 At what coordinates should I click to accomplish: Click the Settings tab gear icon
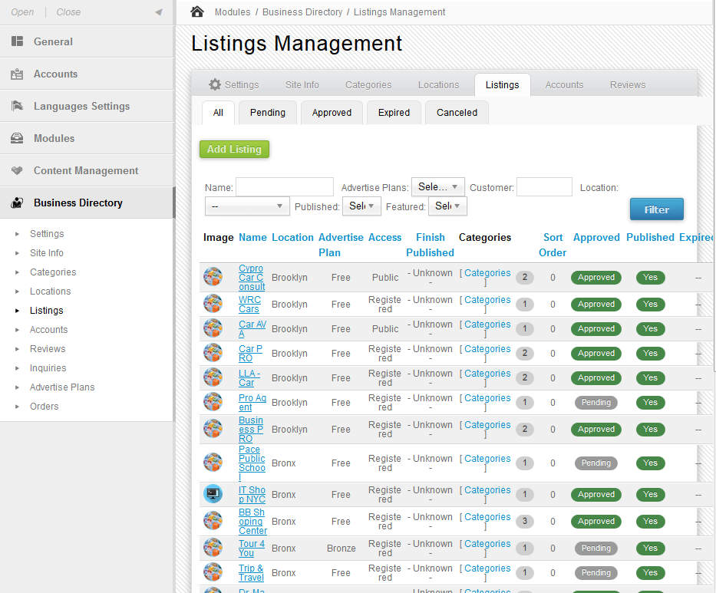[x=215, y=84]
